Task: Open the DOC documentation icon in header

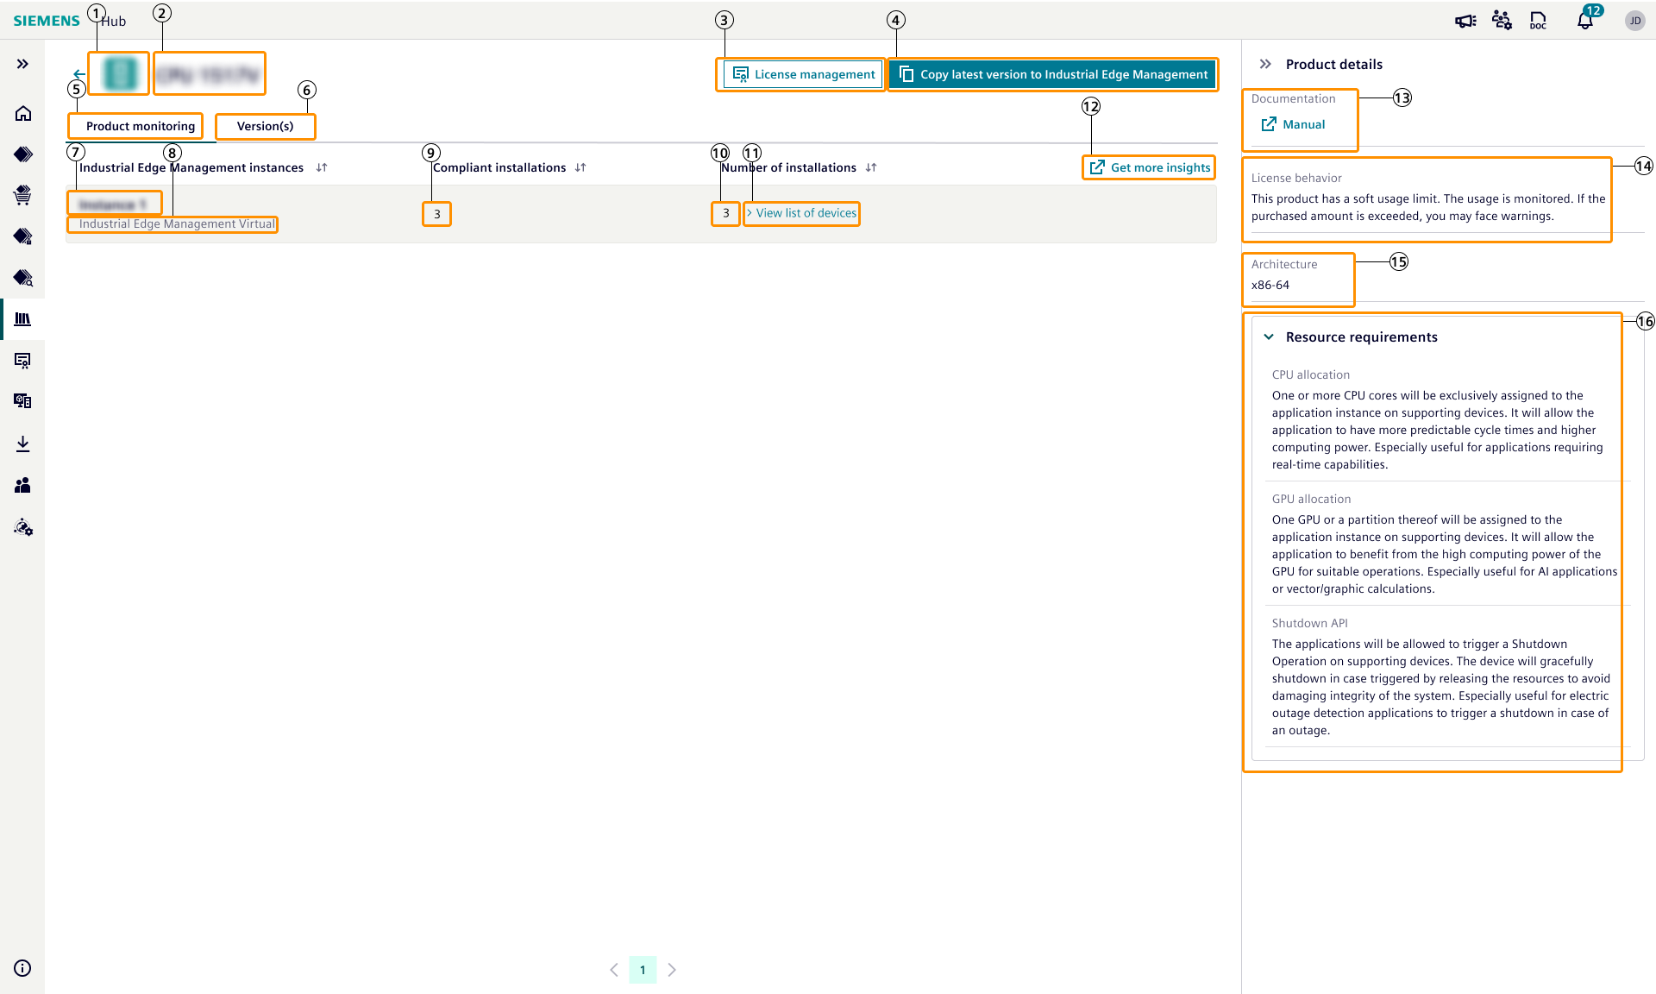Action: (x=1538, y=21)
